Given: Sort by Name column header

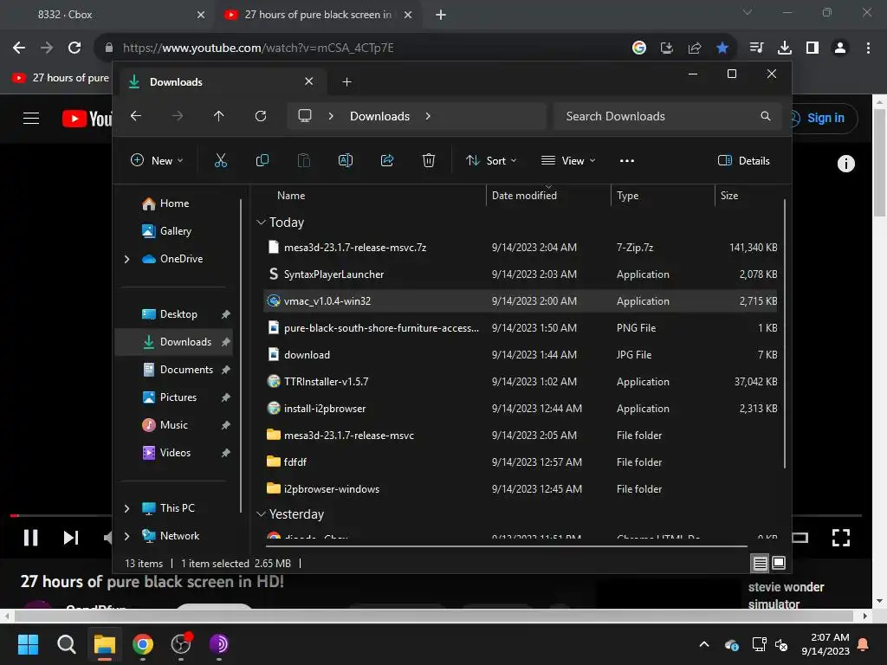Looking at the screenshot, I should point(291,196).
